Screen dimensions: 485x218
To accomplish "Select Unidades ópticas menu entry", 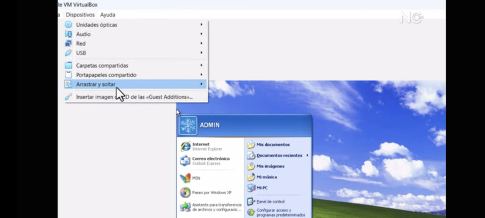I will pos(136,25).
